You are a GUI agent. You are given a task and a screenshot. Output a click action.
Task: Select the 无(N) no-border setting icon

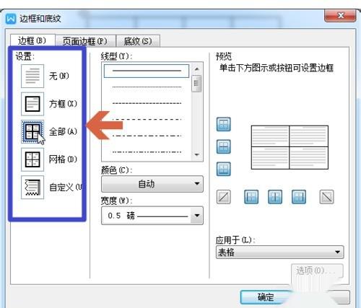(32, 76)
